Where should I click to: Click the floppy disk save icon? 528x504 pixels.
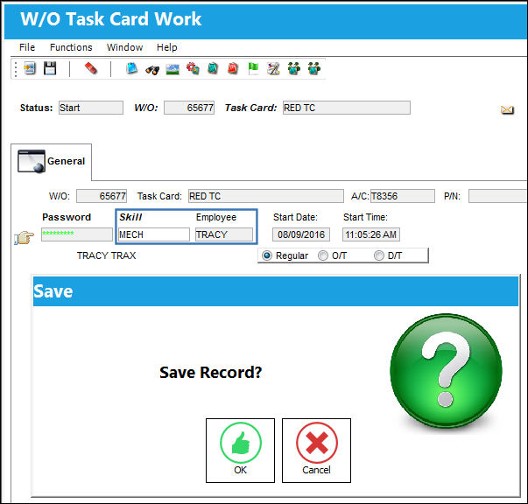pos(50,68)
